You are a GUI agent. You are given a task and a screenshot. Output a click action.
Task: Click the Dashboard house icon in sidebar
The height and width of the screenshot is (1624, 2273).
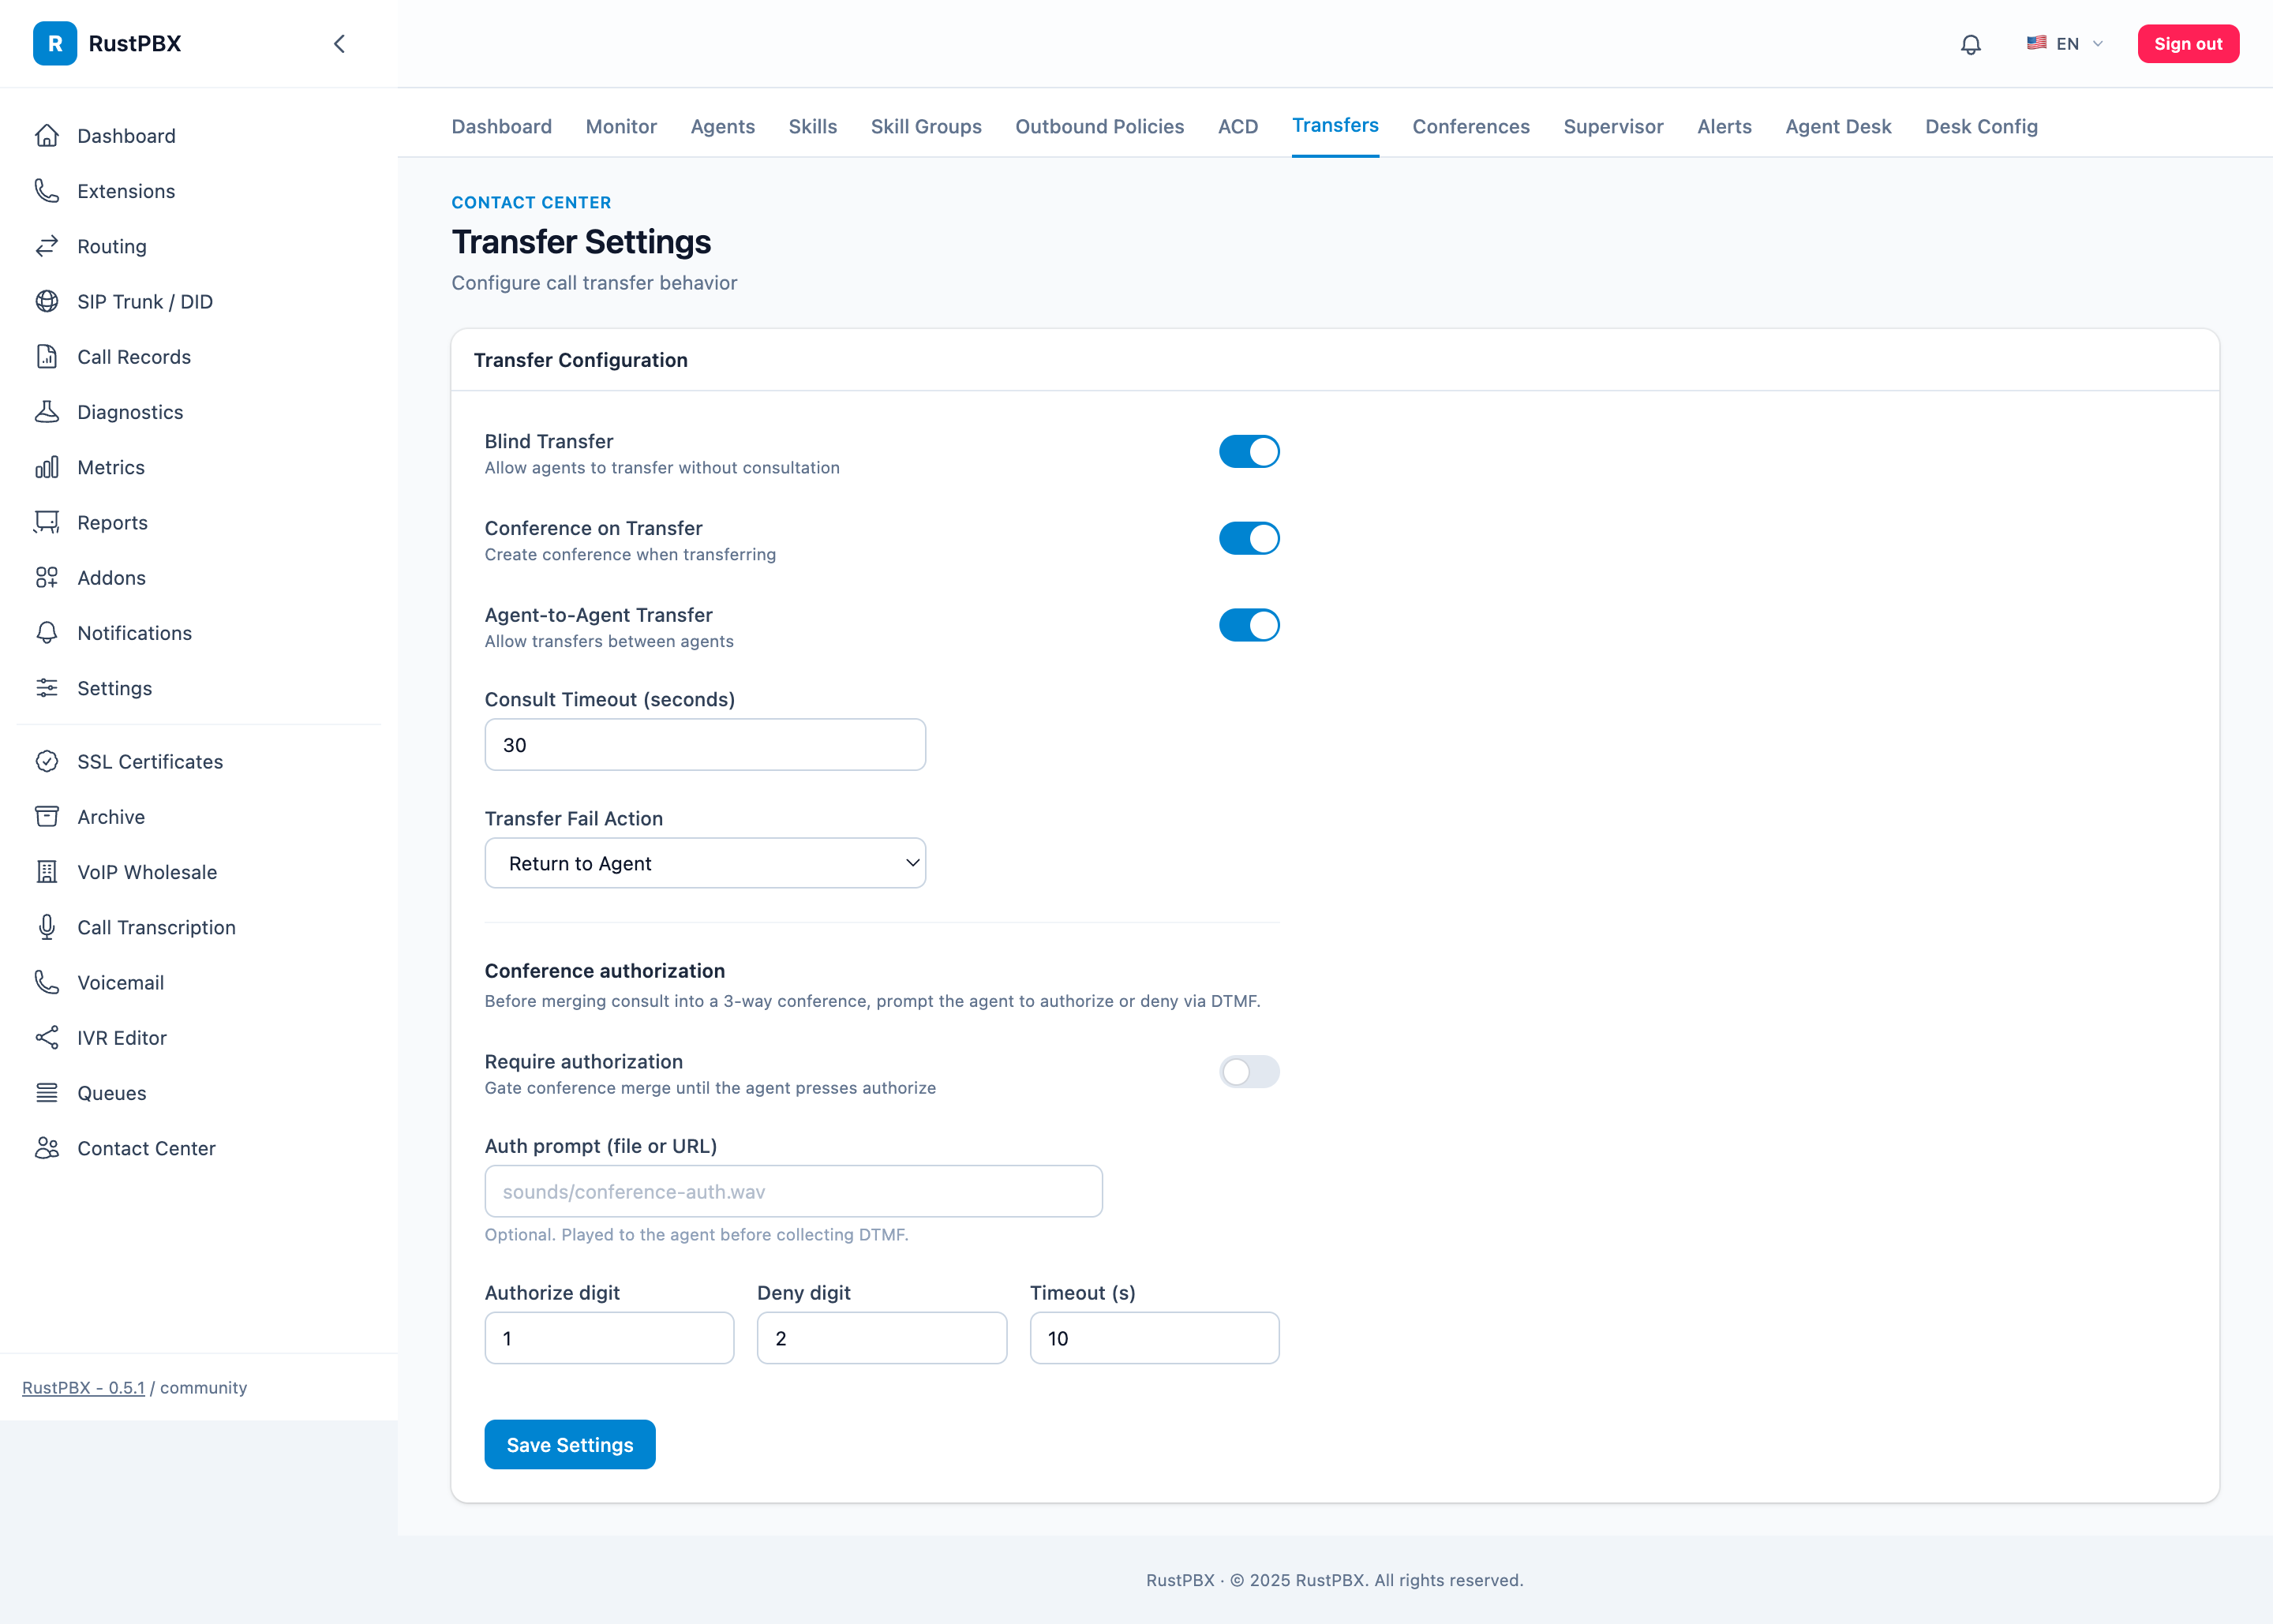[x=47, y=135]
